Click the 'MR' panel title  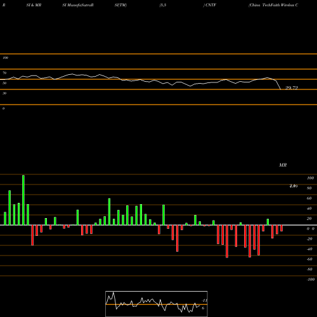point(283,165)
